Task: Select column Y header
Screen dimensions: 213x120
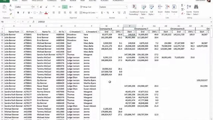Action: click(129, 26)
